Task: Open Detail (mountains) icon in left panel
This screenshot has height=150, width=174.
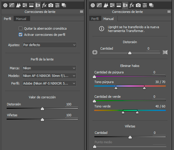Action: pyautogui.click(x=18, y=5)
